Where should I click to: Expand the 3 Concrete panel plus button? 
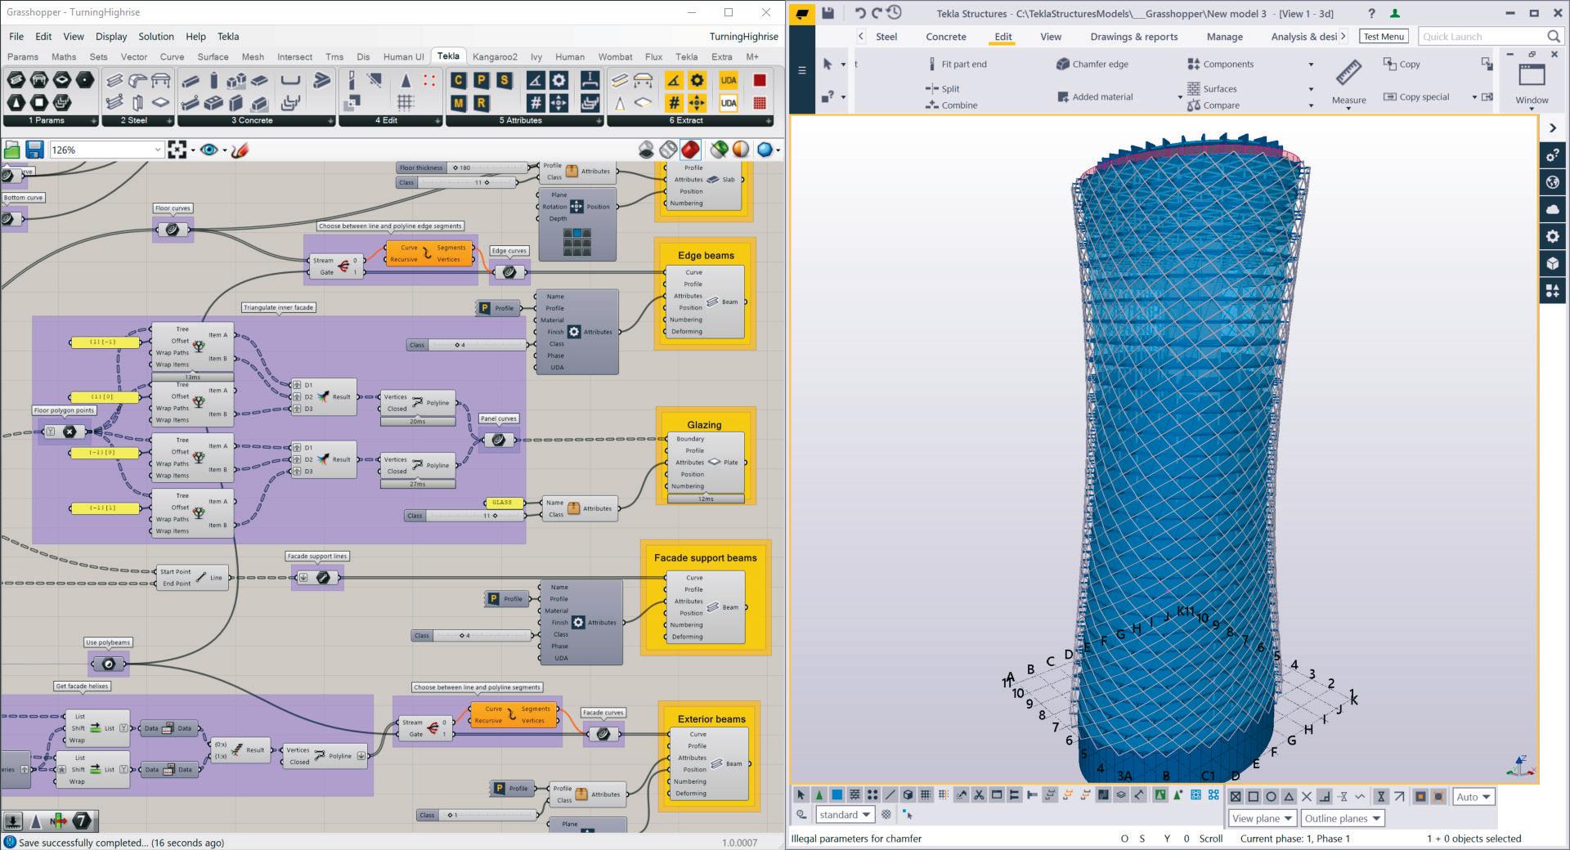pos(330,121)
